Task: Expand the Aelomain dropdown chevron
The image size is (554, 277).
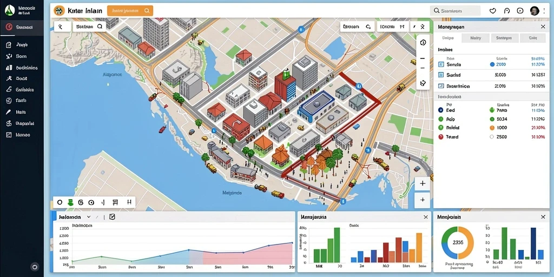Action: pyautogui.click(x=89, y=217)
